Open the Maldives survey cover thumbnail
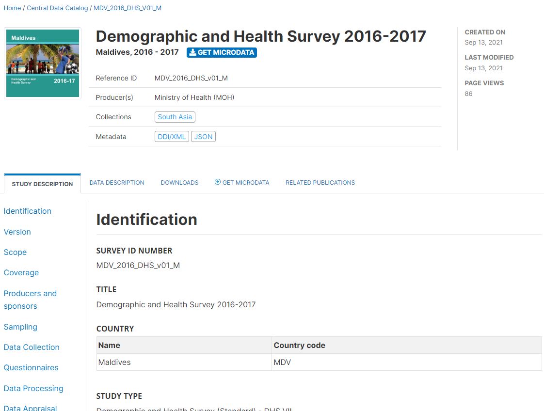 (43, 63)
